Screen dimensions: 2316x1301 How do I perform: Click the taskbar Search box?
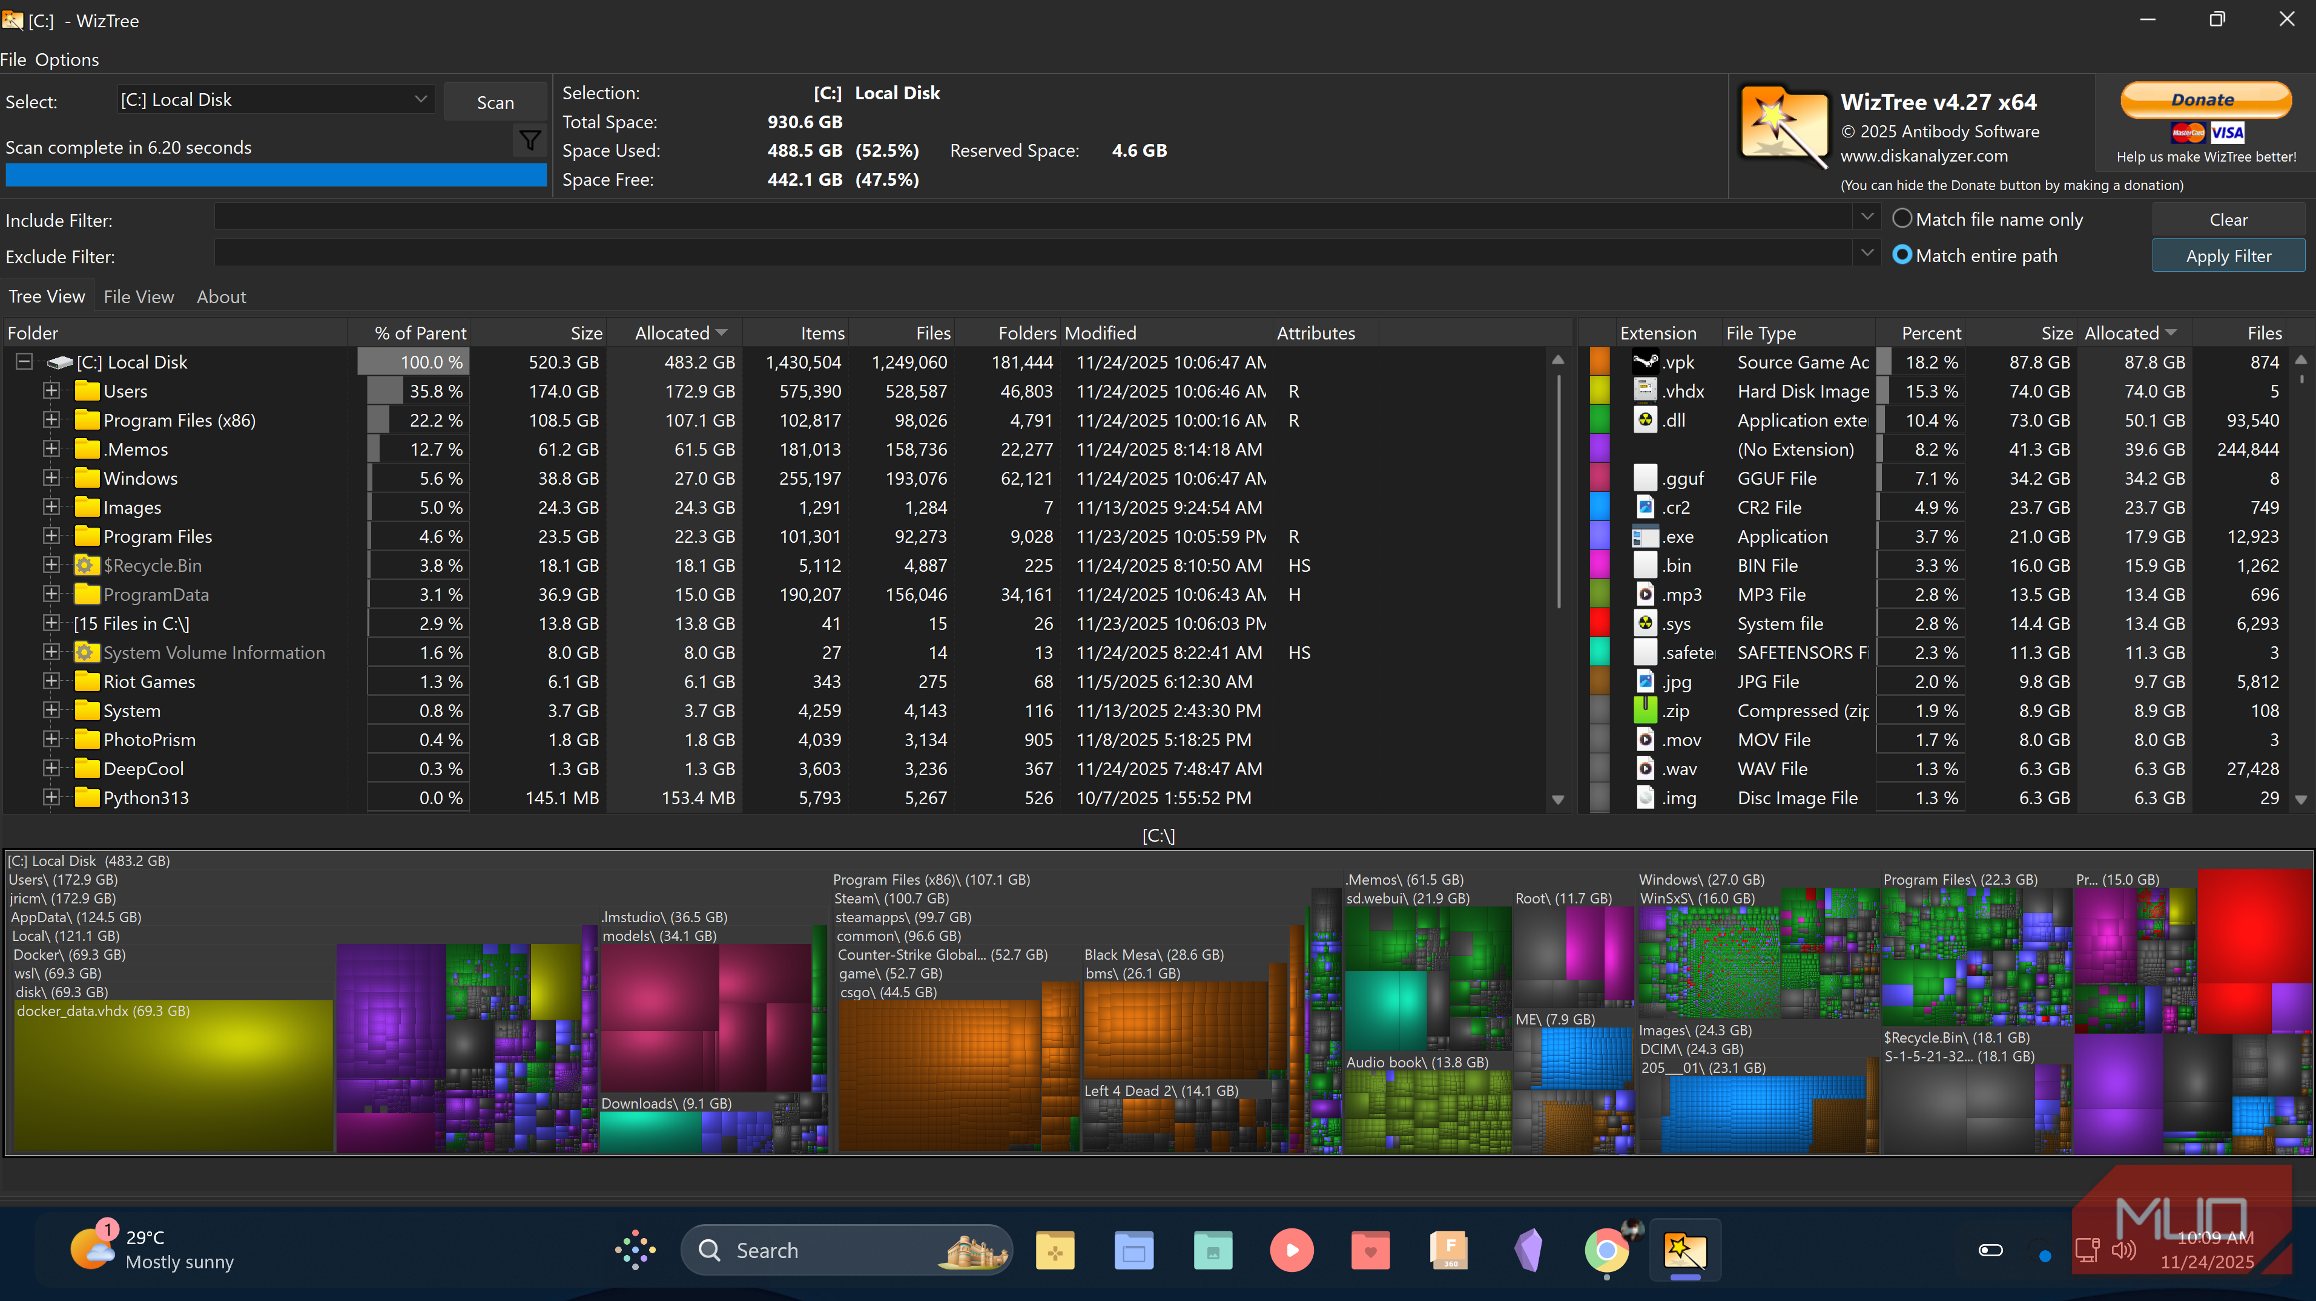[x=846, y=1250]
